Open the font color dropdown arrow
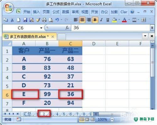The width and height of the screenshot is (157, 125). point(129,19)
